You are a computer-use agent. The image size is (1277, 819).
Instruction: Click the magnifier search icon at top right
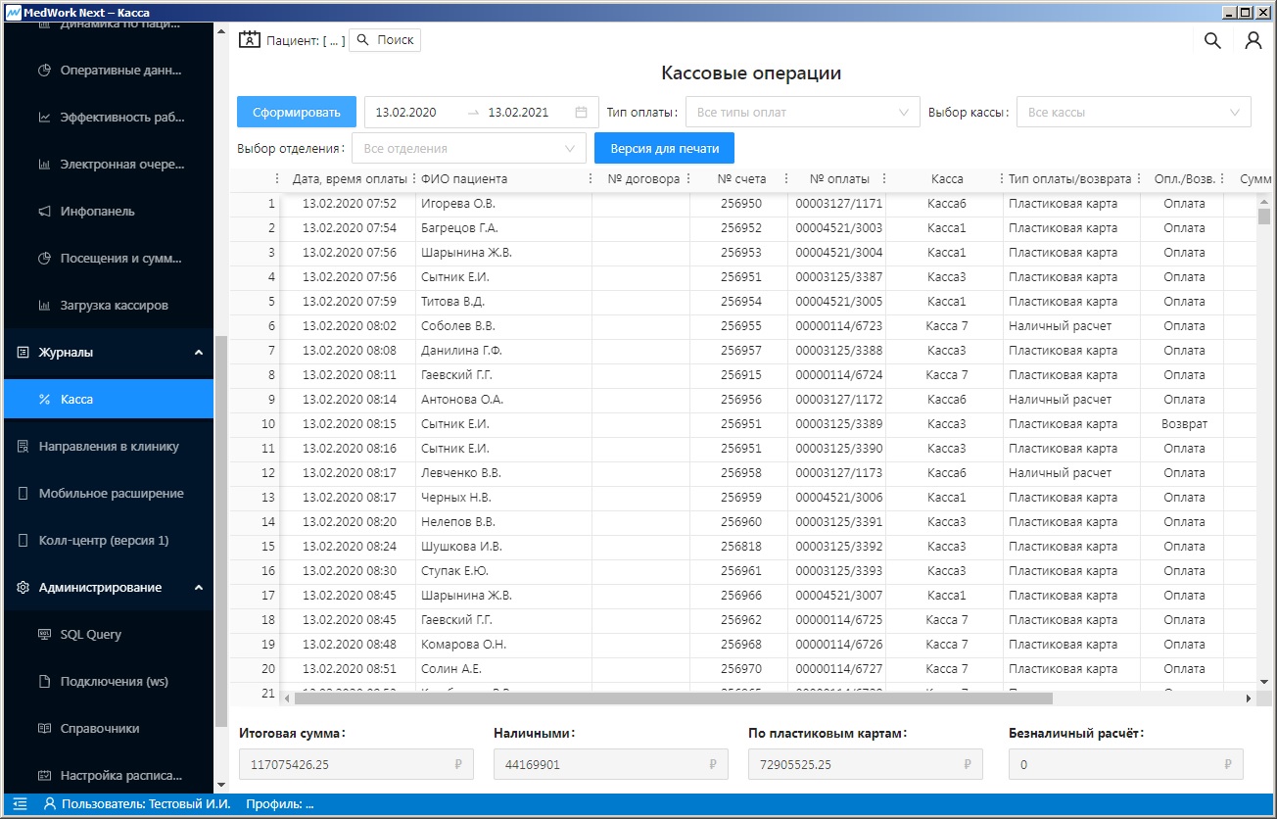tap(1212, 40)
